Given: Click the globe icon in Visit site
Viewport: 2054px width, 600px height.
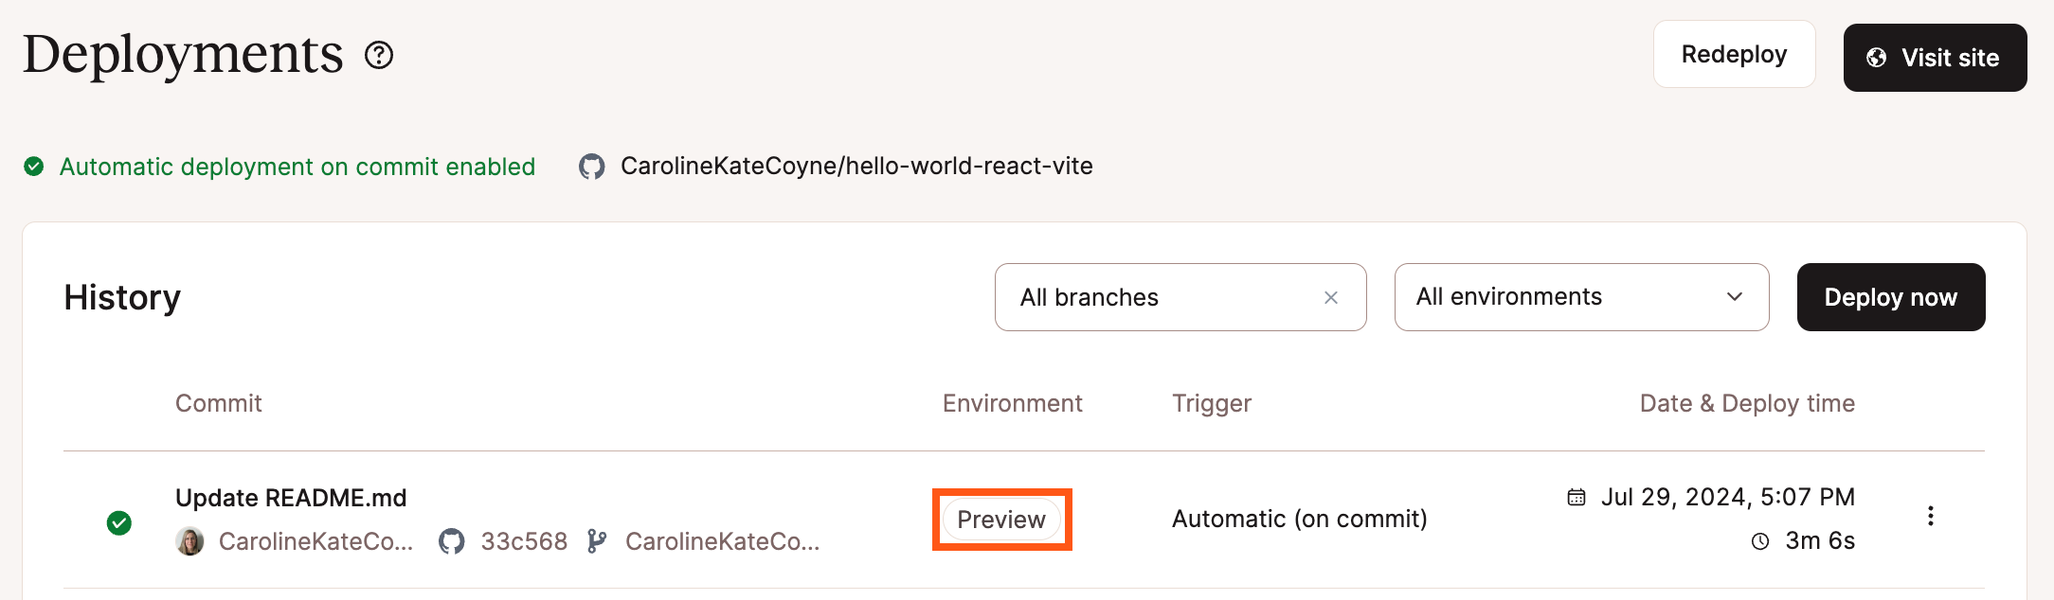Looking at the screenshot, I should pos(1876,58).
